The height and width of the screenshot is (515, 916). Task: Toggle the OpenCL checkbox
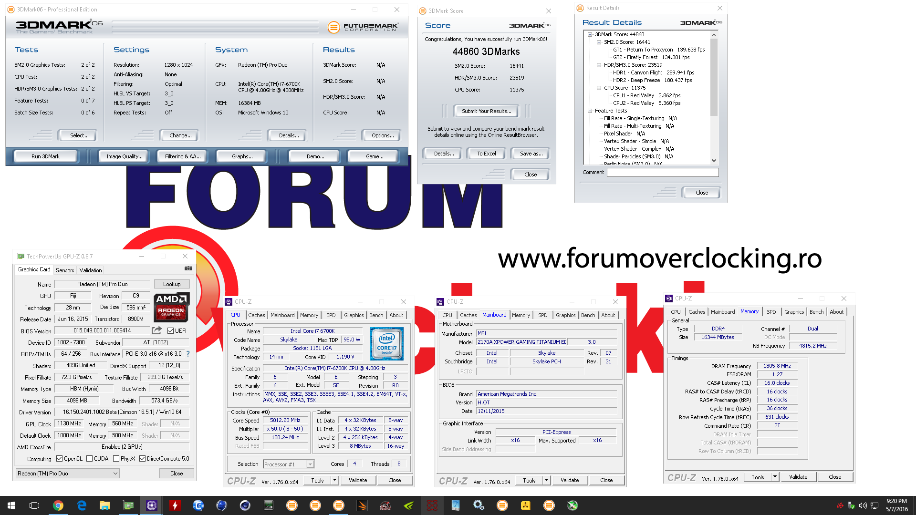point(60,459)
